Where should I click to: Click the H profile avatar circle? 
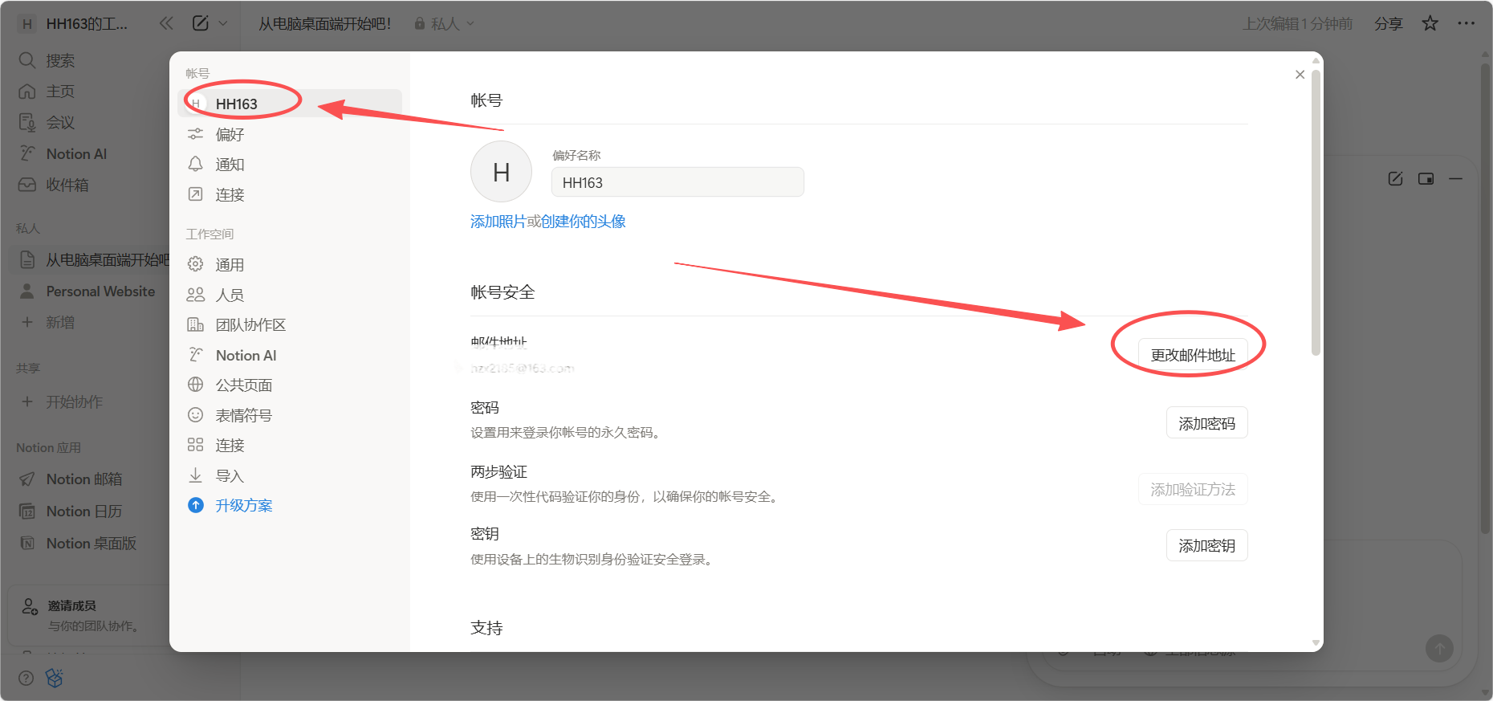pos(501,172)
